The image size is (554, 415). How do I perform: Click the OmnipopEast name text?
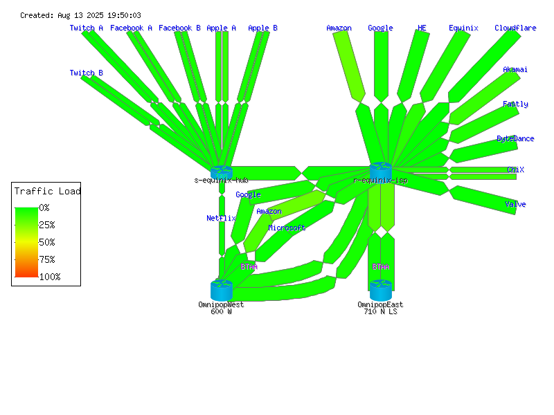380,304
